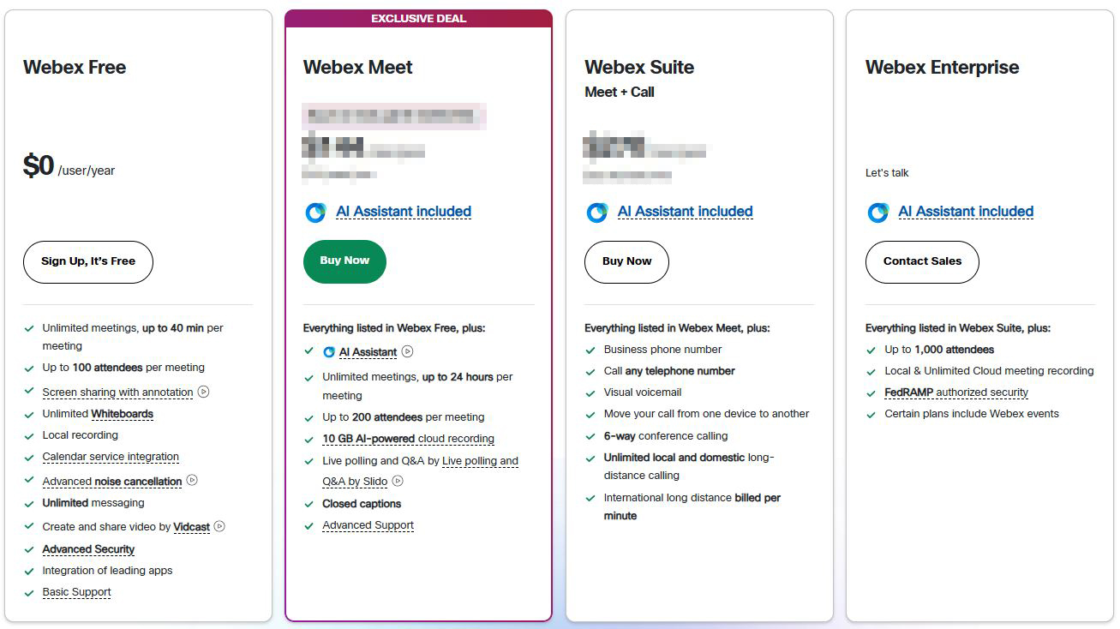Click Sign Up, It's Free
This screenshot has height=629, width=1120.
click(87, 262)
